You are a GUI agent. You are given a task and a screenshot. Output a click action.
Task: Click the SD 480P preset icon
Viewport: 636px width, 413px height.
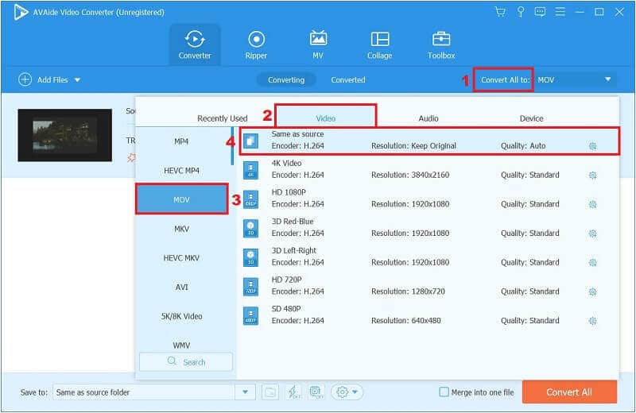(250, 316)
